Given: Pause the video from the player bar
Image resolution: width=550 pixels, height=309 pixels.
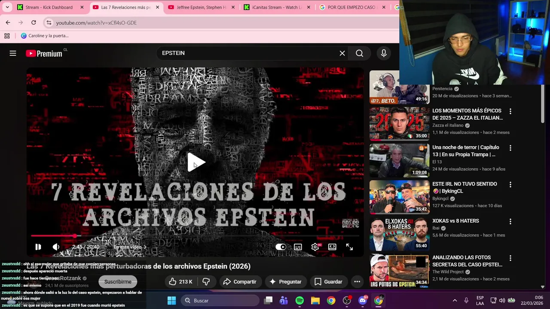Looking at the screenshot, I should [x=38, y=247].
